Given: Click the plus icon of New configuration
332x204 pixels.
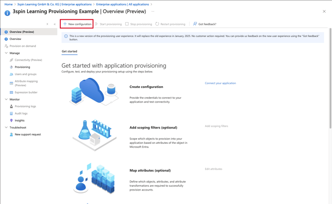Looking at the screenshot, I should 65,24.
